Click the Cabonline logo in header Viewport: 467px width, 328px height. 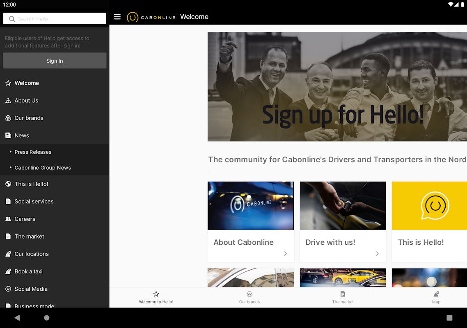151,17
